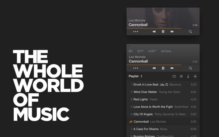
Task: Remove tracks with the X playlist icon
Action: [181, 76]
